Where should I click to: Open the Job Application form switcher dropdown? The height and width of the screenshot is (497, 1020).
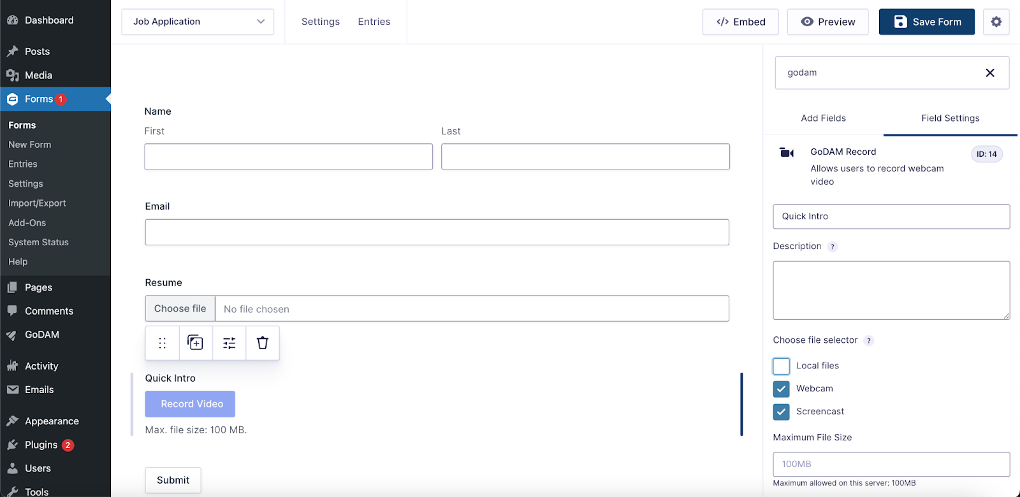(x=198, y=22)
